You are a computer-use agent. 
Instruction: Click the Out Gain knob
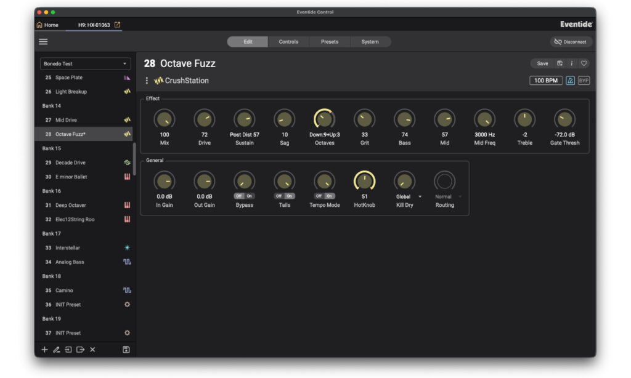[x=205, y=182]
